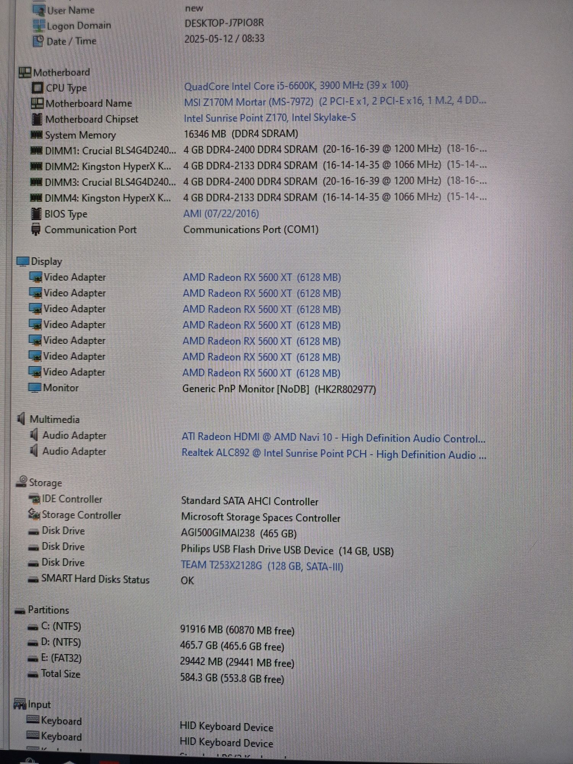Click the Monitor row screen icon
Image resolution: width=573 pixels, height=764 pixels.
tap(34, 388)
